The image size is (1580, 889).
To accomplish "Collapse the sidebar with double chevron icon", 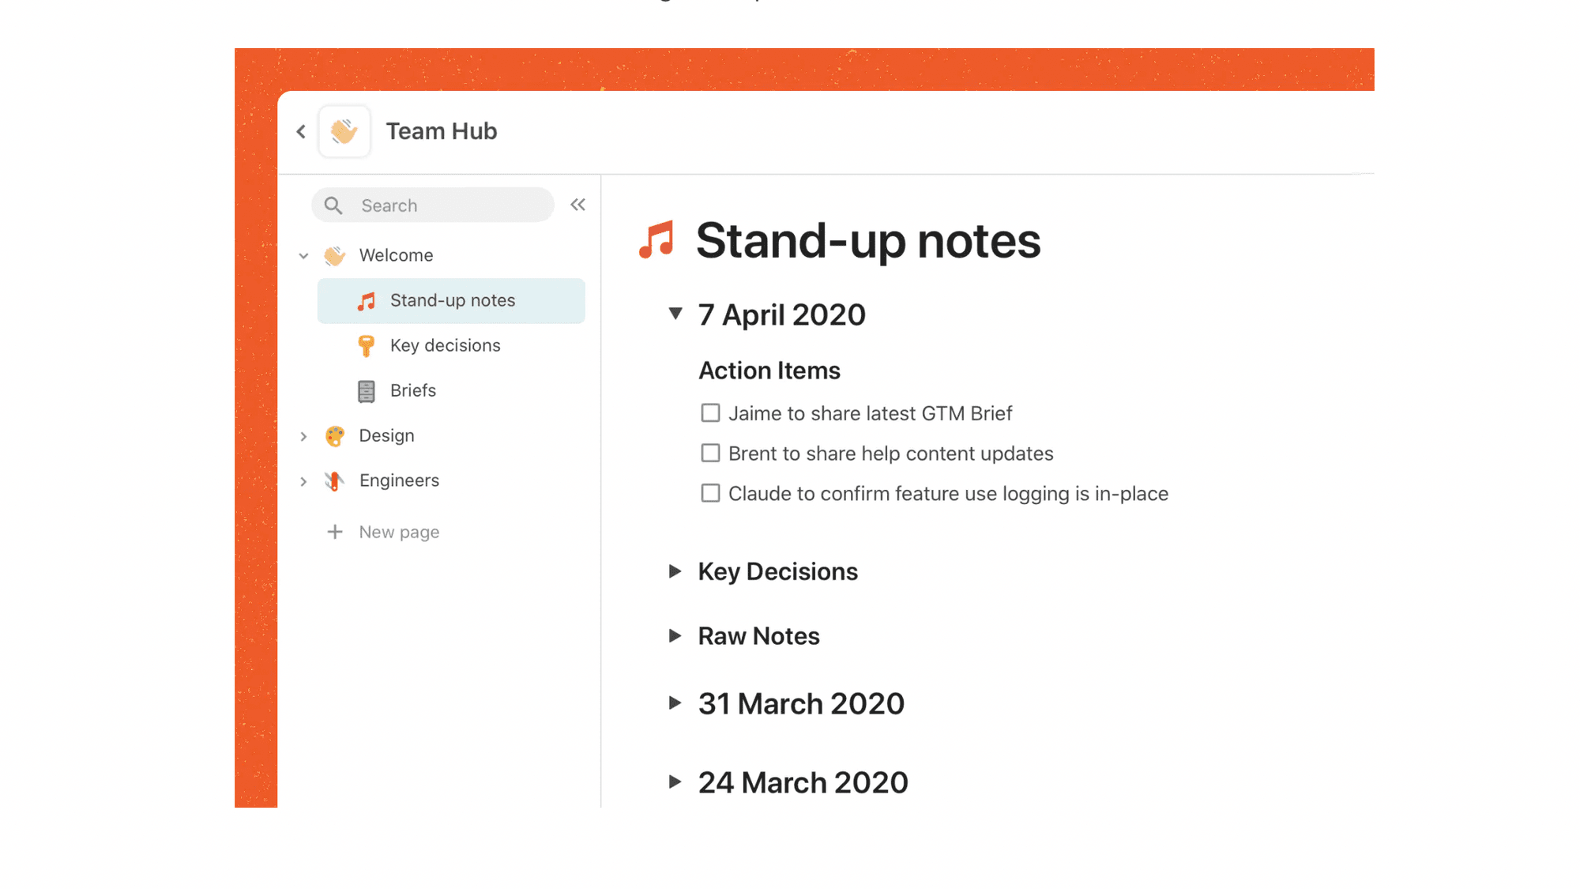I will coord(577,205).
